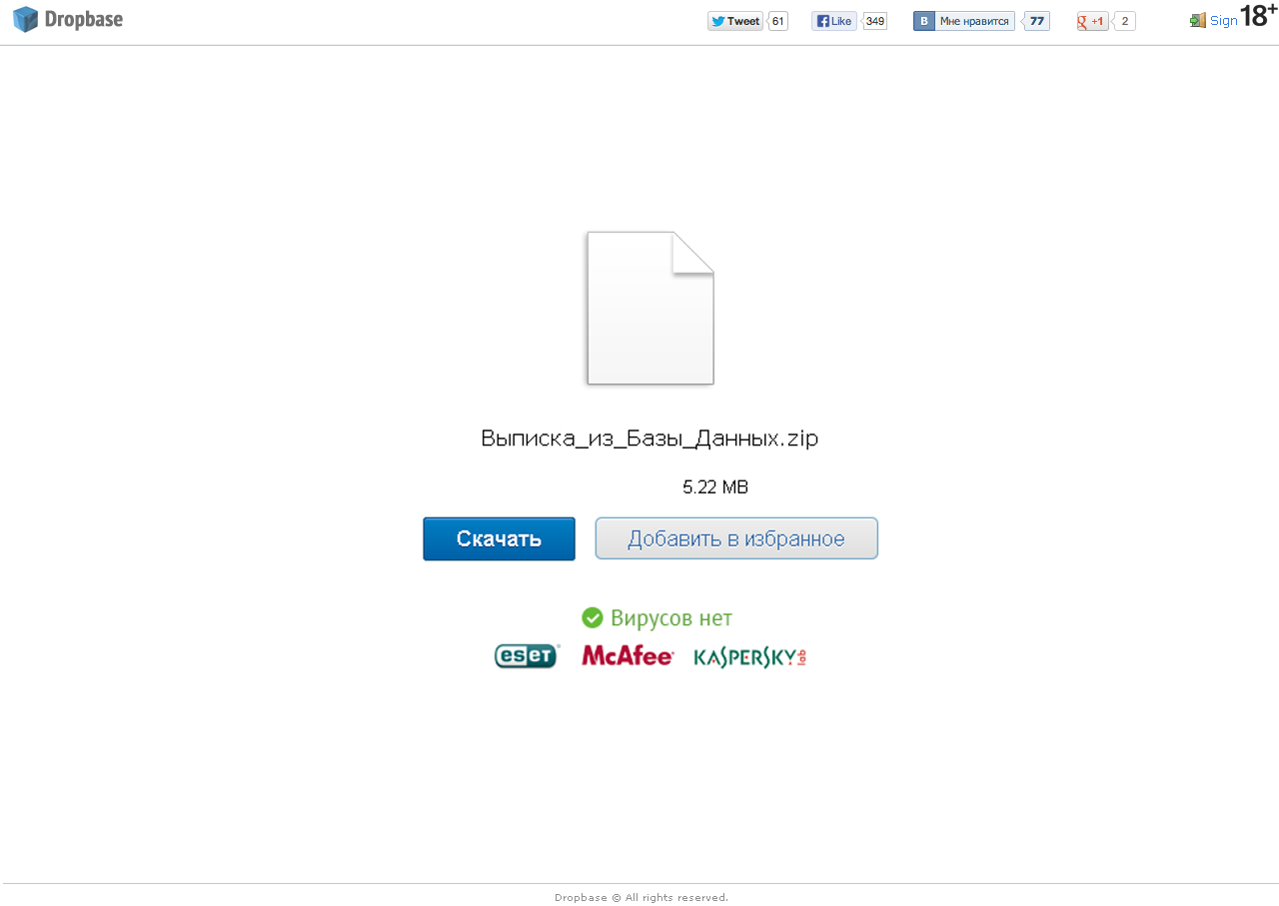This screenshot has width=1279, height=906.
Task: Click the 'Вирусов нет' text
Action: coord(671,618)
